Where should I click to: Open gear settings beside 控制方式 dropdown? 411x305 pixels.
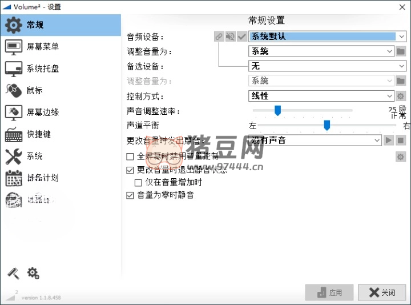[x=401, y=96]
